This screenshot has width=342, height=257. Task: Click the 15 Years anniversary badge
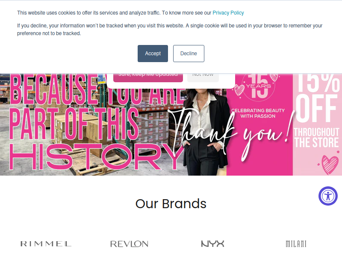(259, 87)
